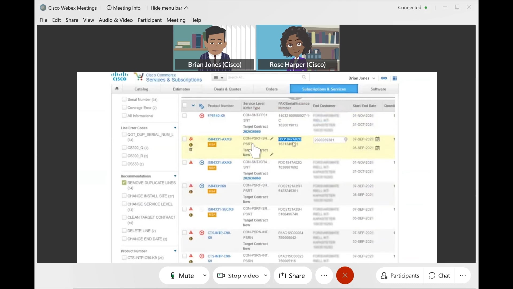Click the Cisco Webex Meetings logo icon

(43, 8)
